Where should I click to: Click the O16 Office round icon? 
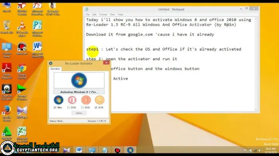click(72, 100)
